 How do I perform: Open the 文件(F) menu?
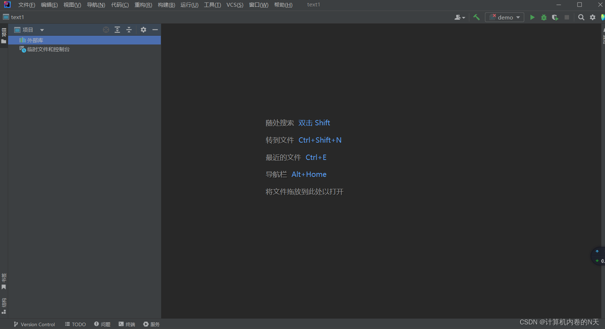click(27, 5)
